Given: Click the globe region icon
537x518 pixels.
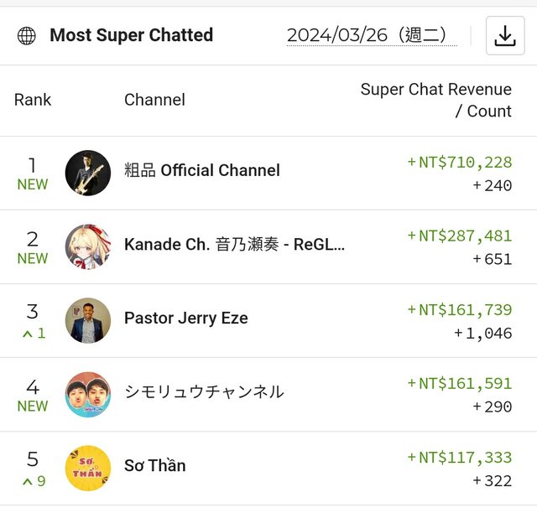Looking at the screenshot, I should click(27, 36).
